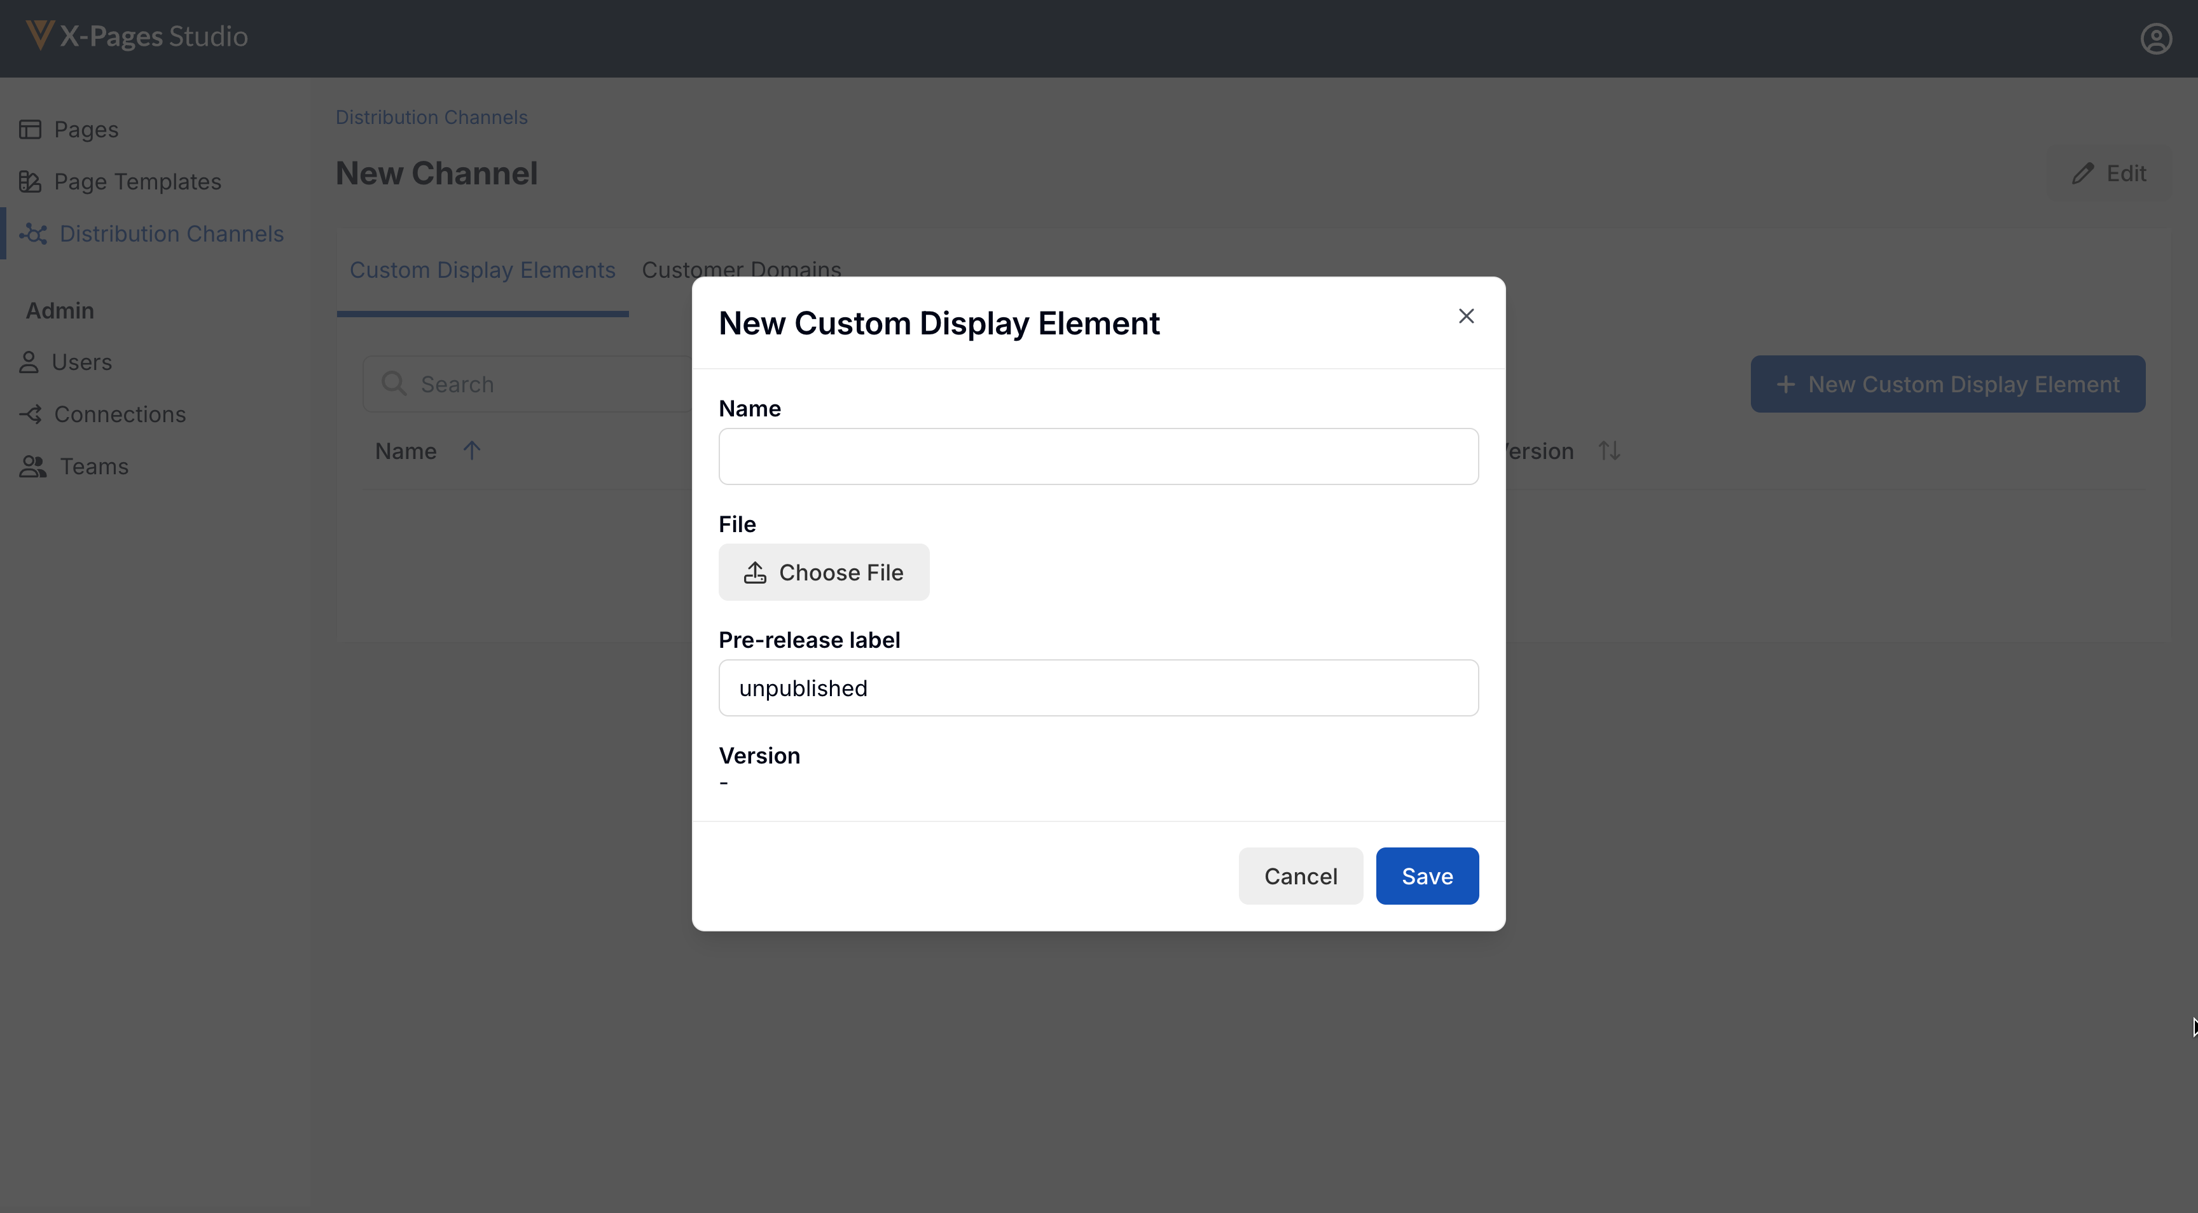The height and width of the screenshot is (1213, 2198).
Task: Click the X-Pages Studio logo
Action: coord(137,36)
